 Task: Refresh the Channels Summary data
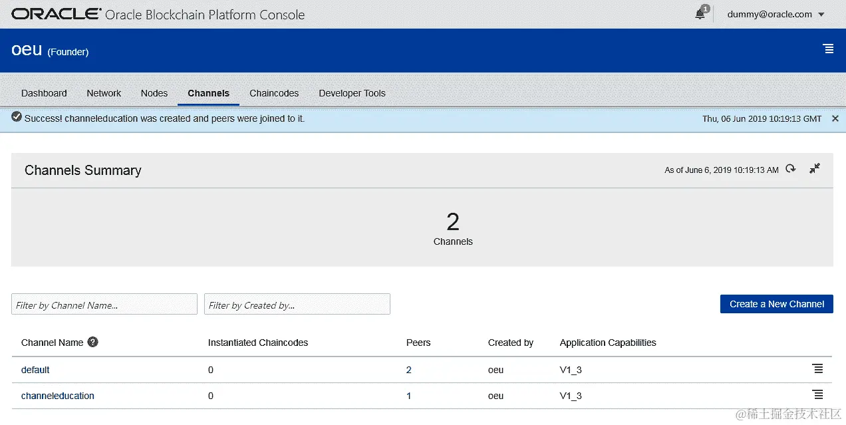point(790,169)
